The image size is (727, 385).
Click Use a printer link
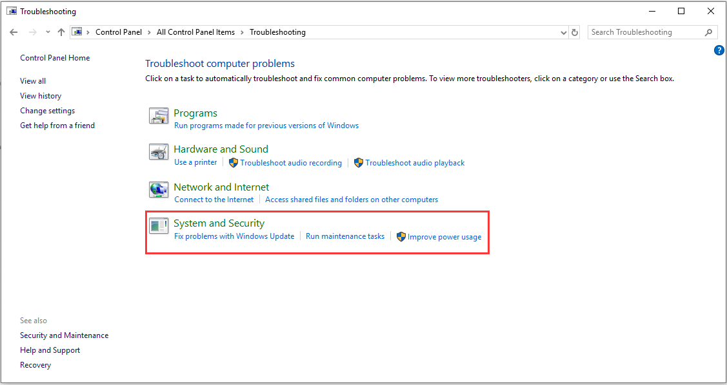[195, 162]
